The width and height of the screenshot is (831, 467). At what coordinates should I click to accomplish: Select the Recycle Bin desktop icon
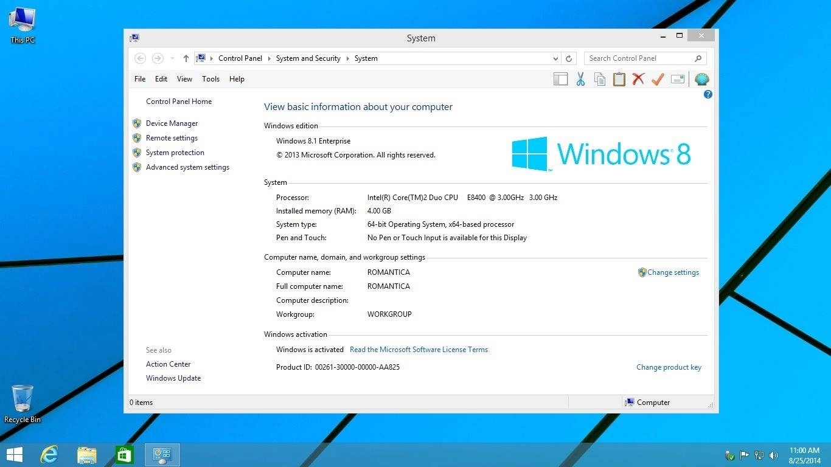click(23, 404)
